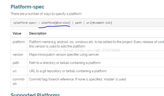Screen dimensions: 164x96
Task: Select the 'platform' value cell
Action: (19, 44)
